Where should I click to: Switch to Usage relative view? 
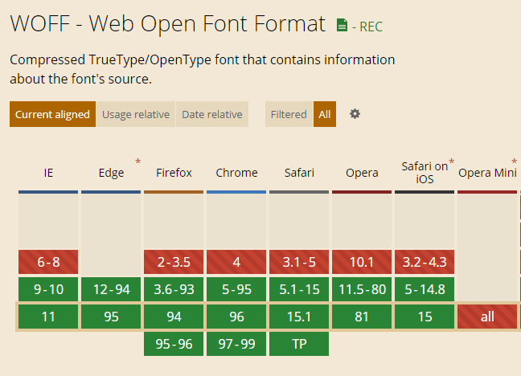pyautogui.click(x=136, y=114)
